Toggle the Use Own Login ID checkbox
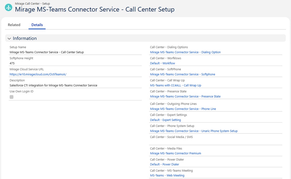291x179 pixels. [x=12, y=97]
